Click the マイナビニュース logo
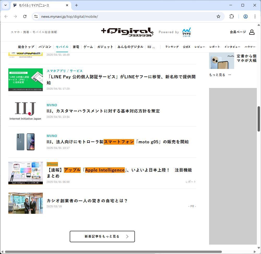 (x=187, y=32)
